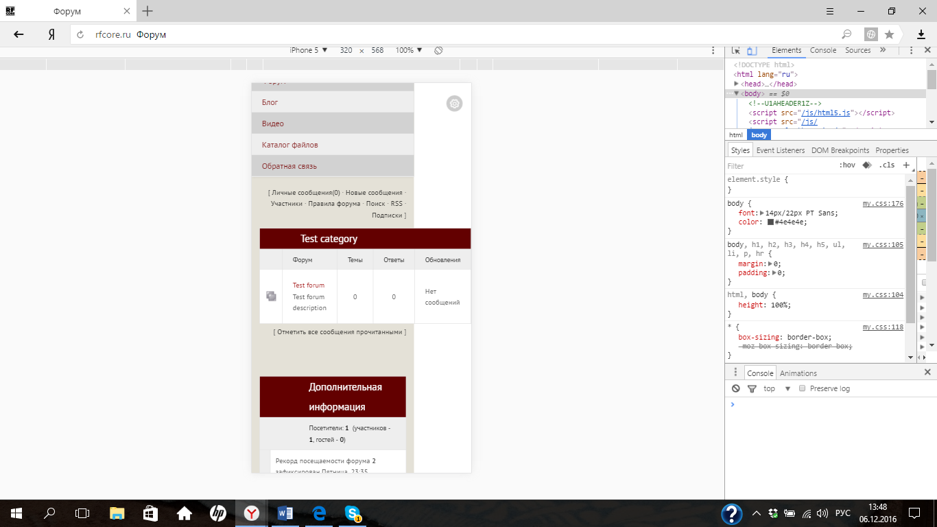The width and height of the screenshot is (937, 527).
Task: Toggle the :hov element state button
Action: (847, 165)
